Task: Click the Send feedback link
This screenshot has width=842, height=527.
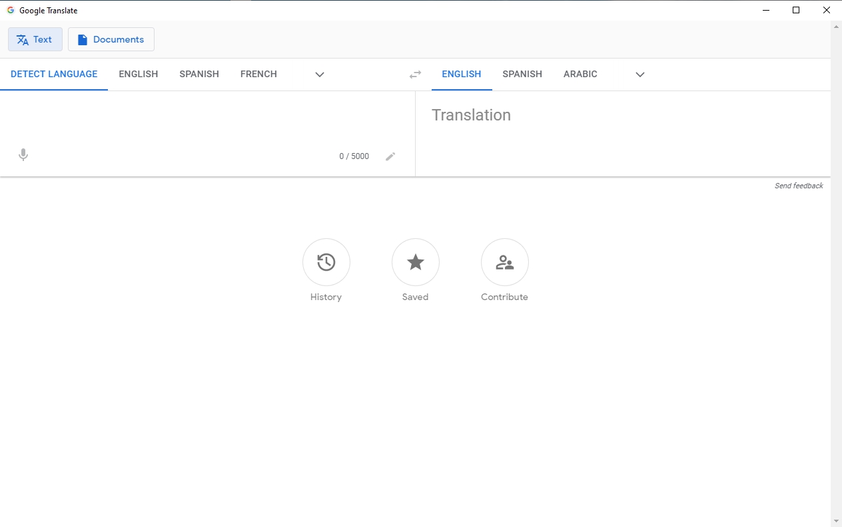Action: (799, 186)
